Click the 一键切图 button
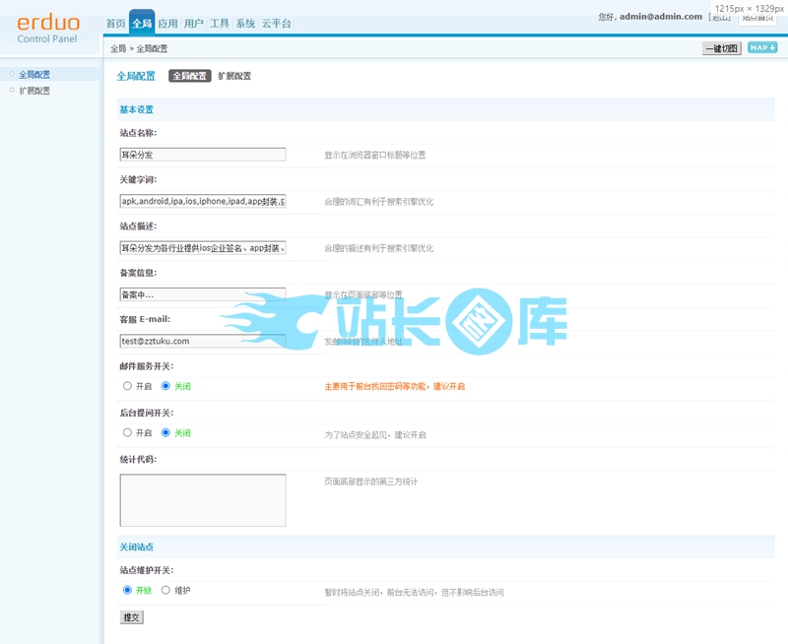The width and height of the screenshot is (788, 644). click(721, 48)
